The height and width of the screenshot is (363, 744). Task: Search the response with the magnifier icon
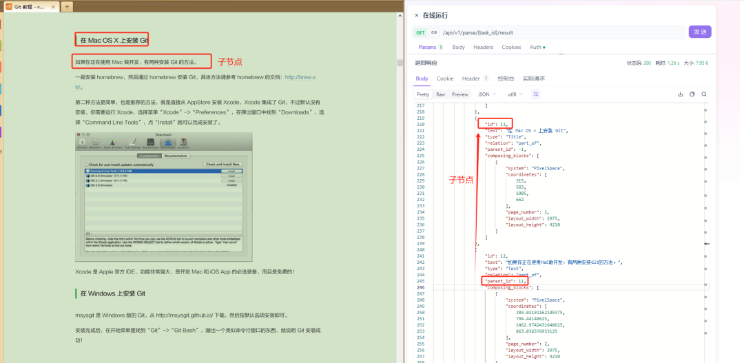coord(704,94)
